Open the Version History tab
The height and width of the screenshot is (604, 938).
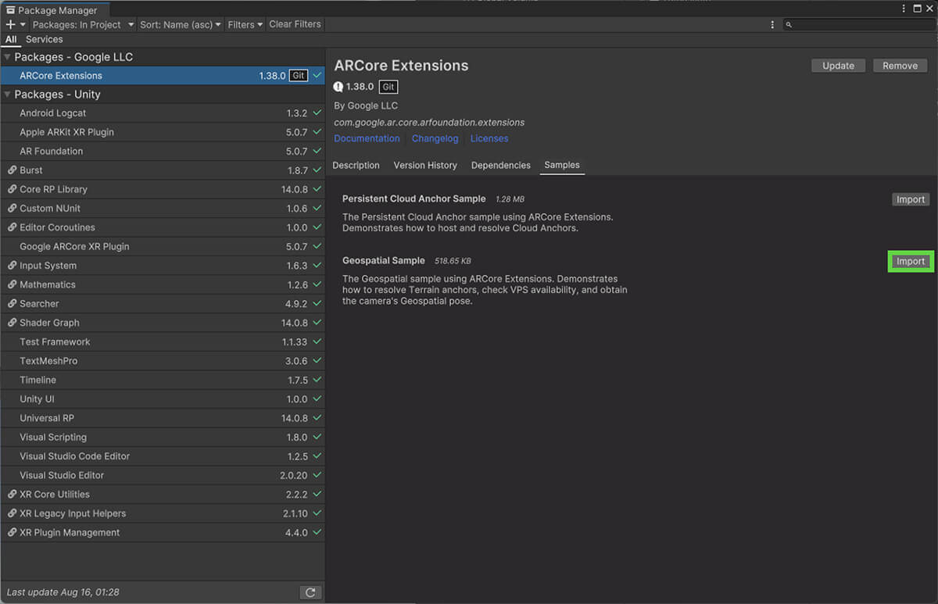[425, 166]
